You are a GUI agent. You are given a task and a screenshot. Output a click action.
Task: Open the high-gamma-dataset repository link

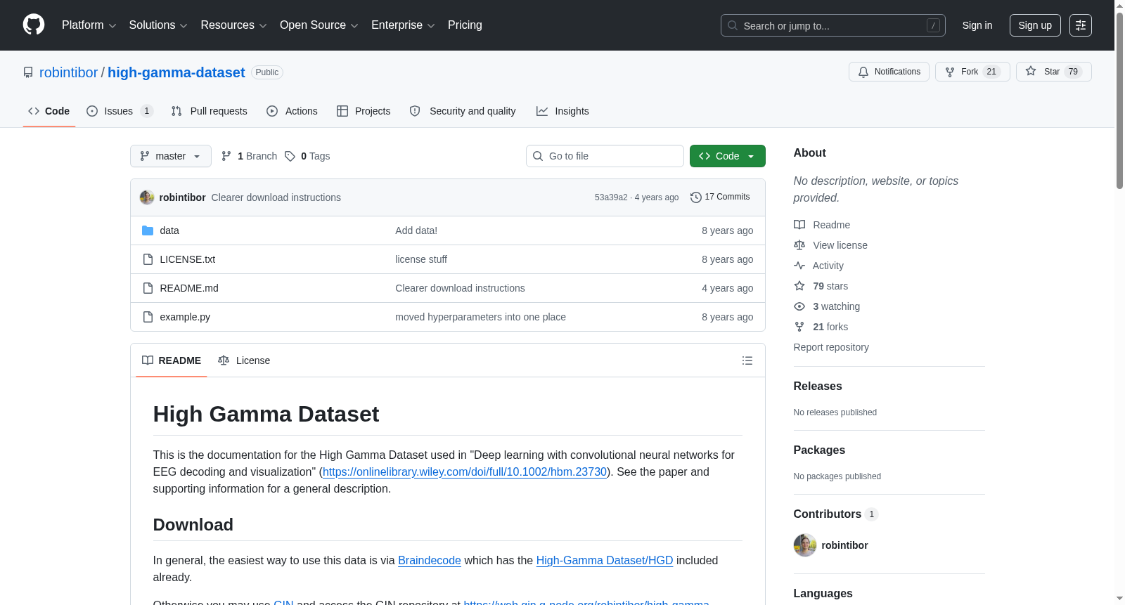point(176,72)
